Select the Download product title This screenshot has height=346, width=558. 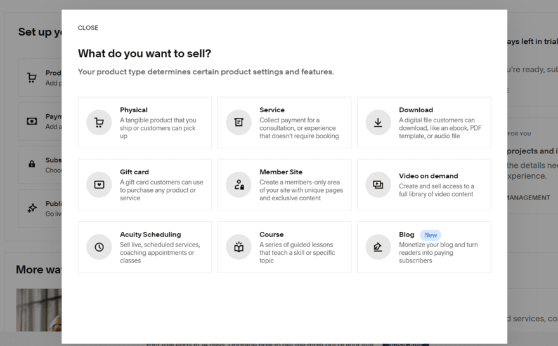click(x=416, y=110)
